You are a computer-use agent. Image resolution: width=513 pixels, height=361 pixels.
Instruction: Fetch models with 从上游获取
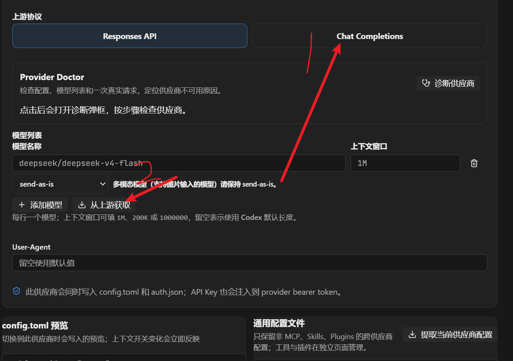coord(104,205)
